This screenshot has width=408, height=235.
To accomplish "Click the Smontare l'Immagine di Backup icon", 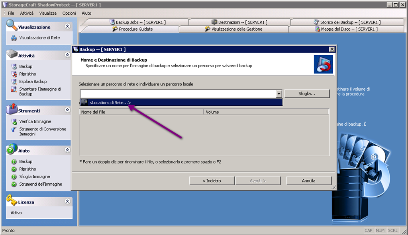I will pyautogui.click(x=14, y=89).
